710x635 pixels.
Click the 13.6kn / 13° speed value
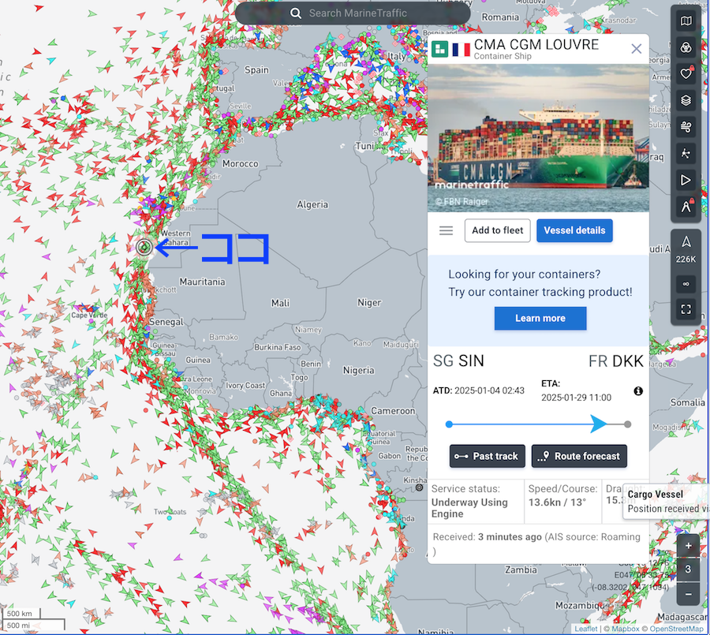[x=558, y=502]
